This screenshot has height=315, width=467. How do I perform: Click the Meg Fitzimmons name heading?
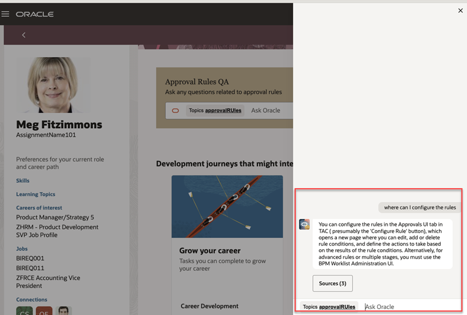[x=59, y=125]
